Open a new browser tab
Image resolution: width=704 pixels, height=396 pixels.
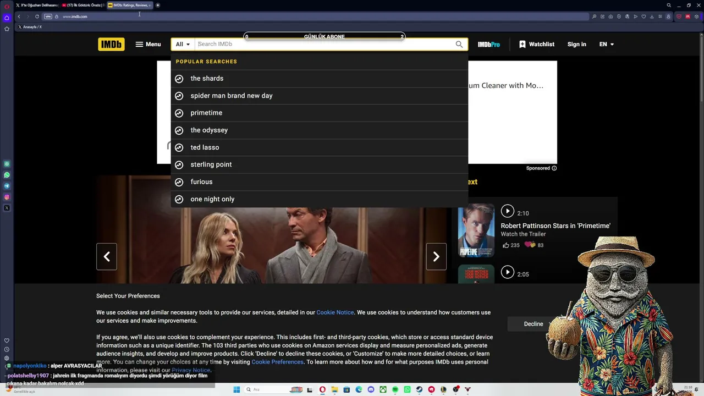point(158,5)
